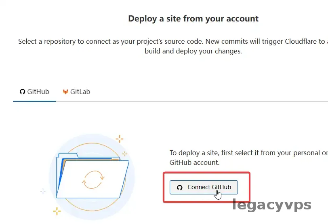Click the GitHub logo inside the Connect button

click(x=180, y=188)
